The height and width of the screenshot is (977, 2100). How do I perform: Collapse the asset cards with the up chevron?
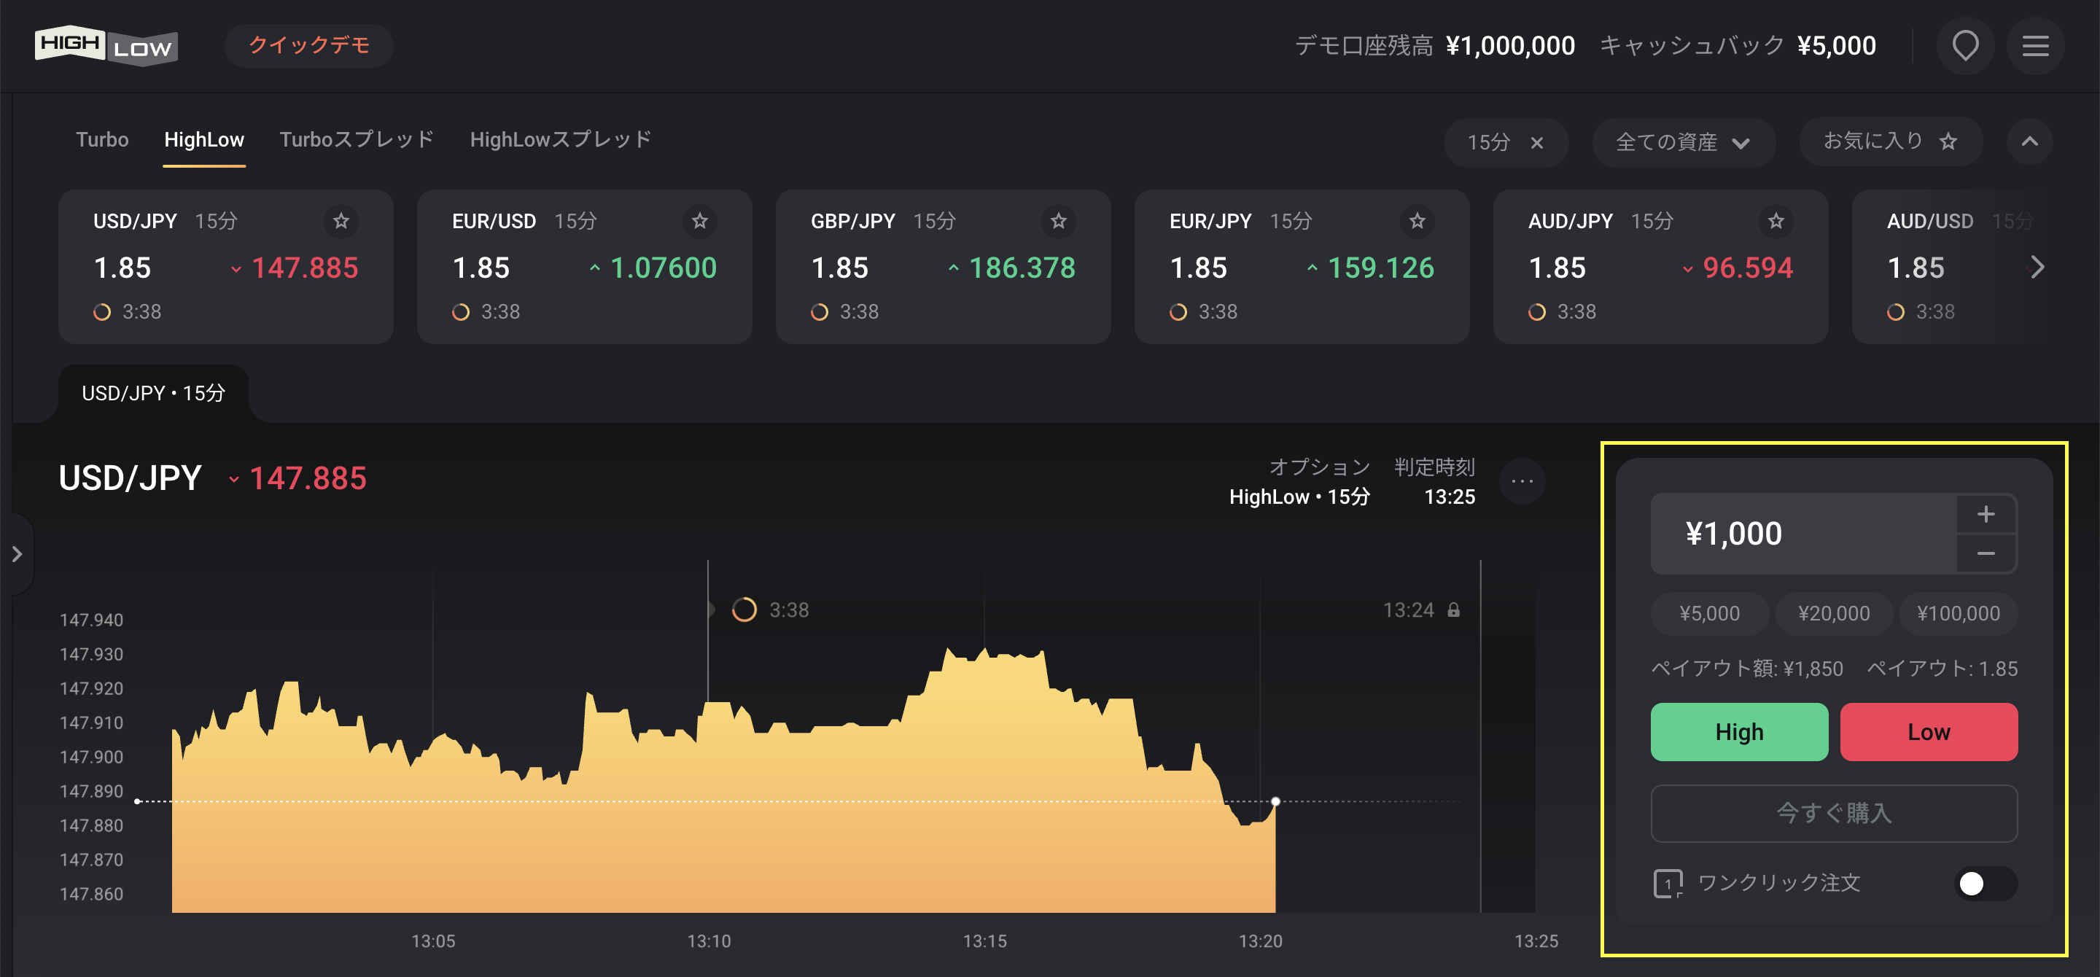click(2029, 141)
